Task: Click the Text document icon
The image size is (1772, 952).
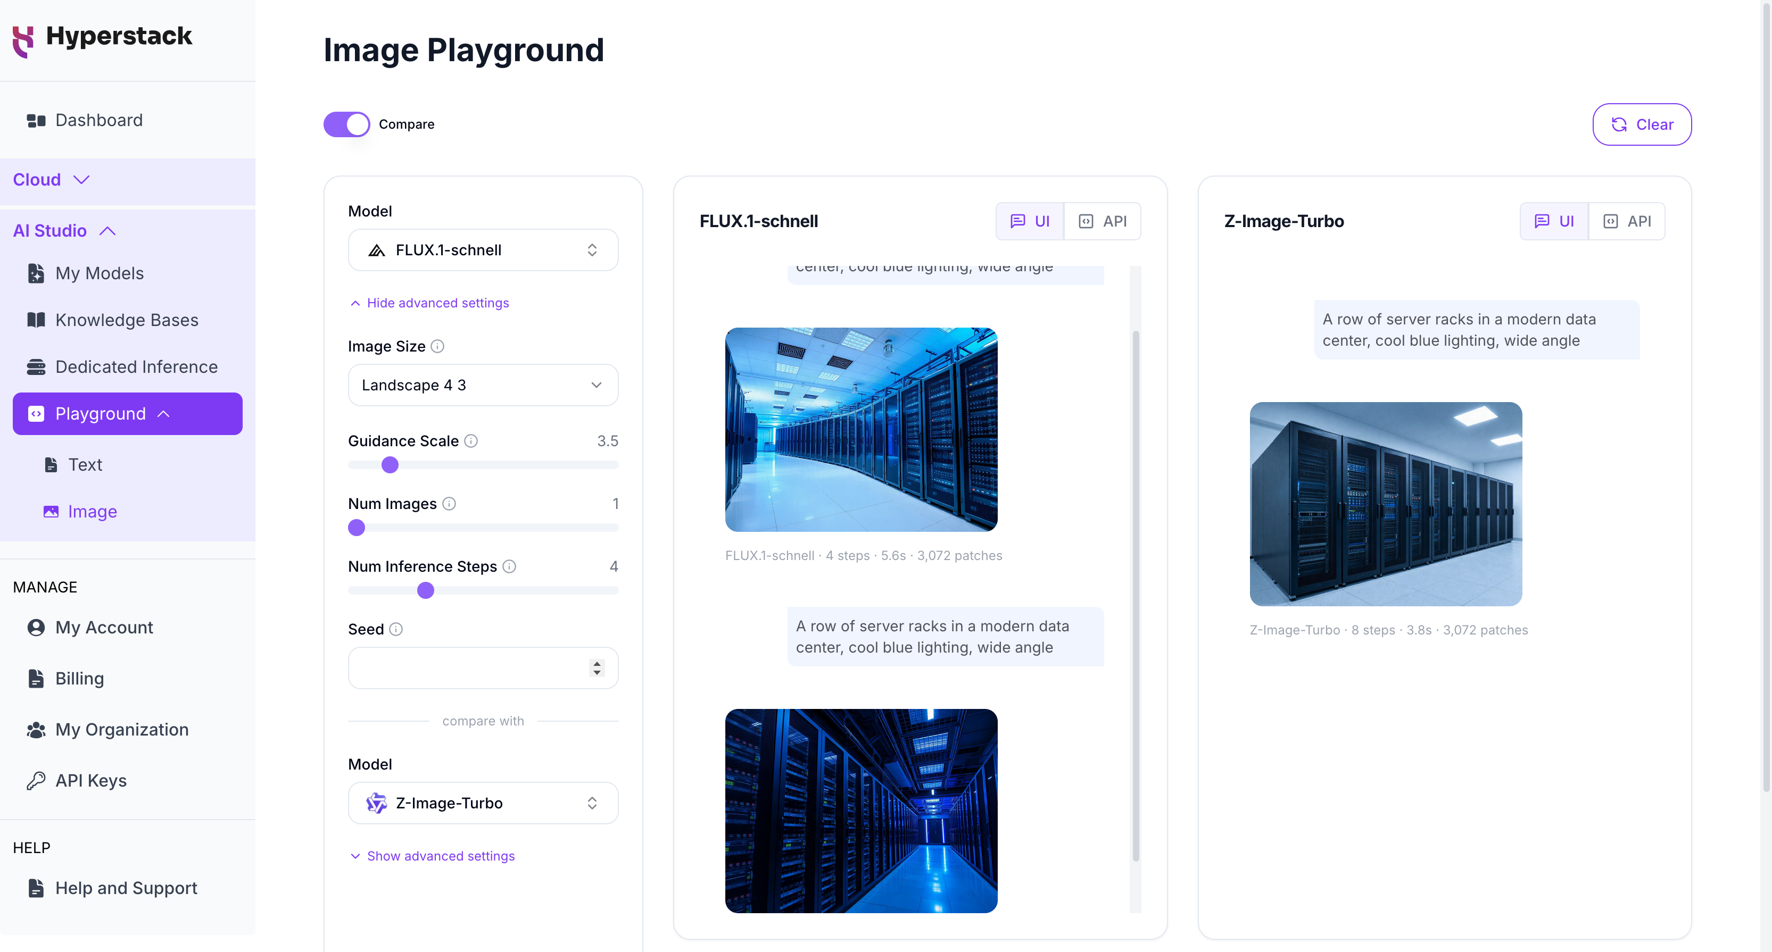Action: click(51, 465)
